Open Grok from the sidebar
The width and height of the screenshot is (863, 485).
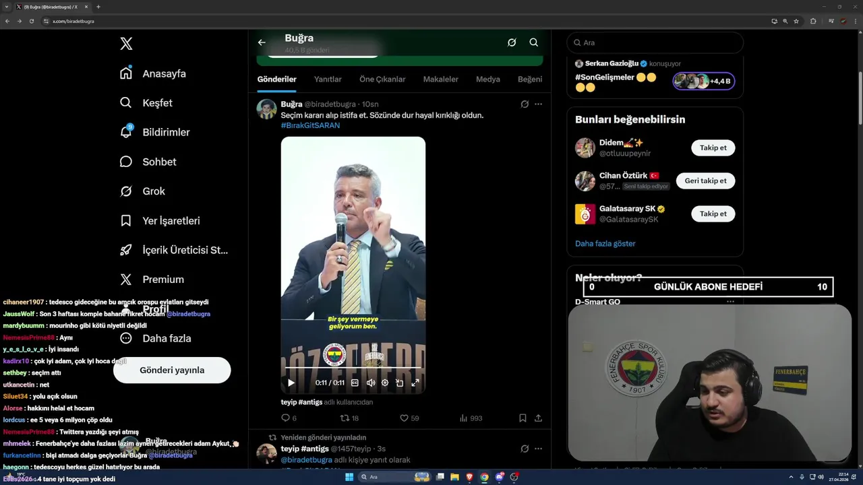point(142,191)
